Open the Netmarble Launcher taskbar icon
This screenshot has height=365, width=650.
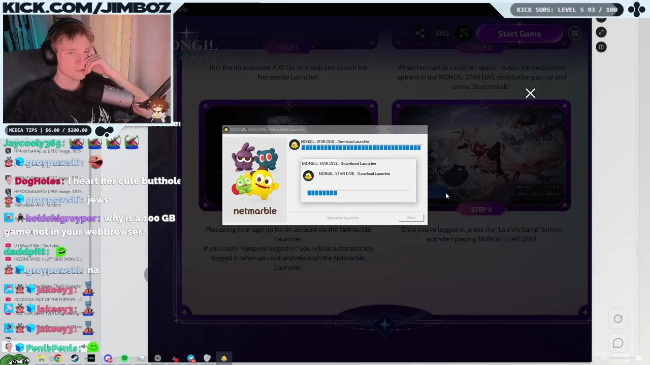pos(224,358)
